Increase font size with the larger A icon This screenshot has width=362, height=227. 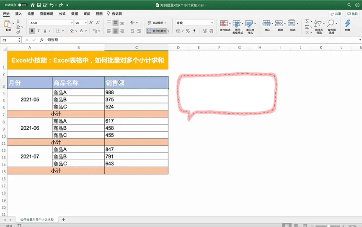(91, 23)
